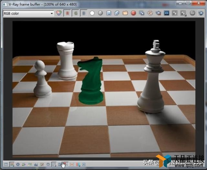207x170 pixels.
Task: Toggle monochromatic mode gray sphere
Action: (x=100, y=13)
